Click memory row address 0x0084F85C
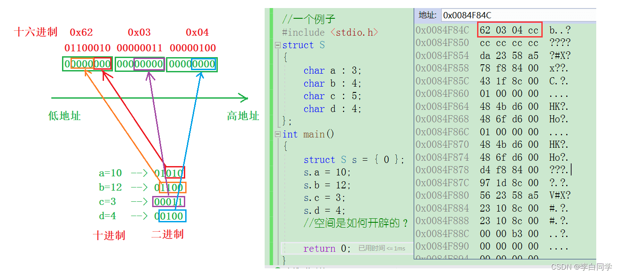 click(x=442, y=81)
